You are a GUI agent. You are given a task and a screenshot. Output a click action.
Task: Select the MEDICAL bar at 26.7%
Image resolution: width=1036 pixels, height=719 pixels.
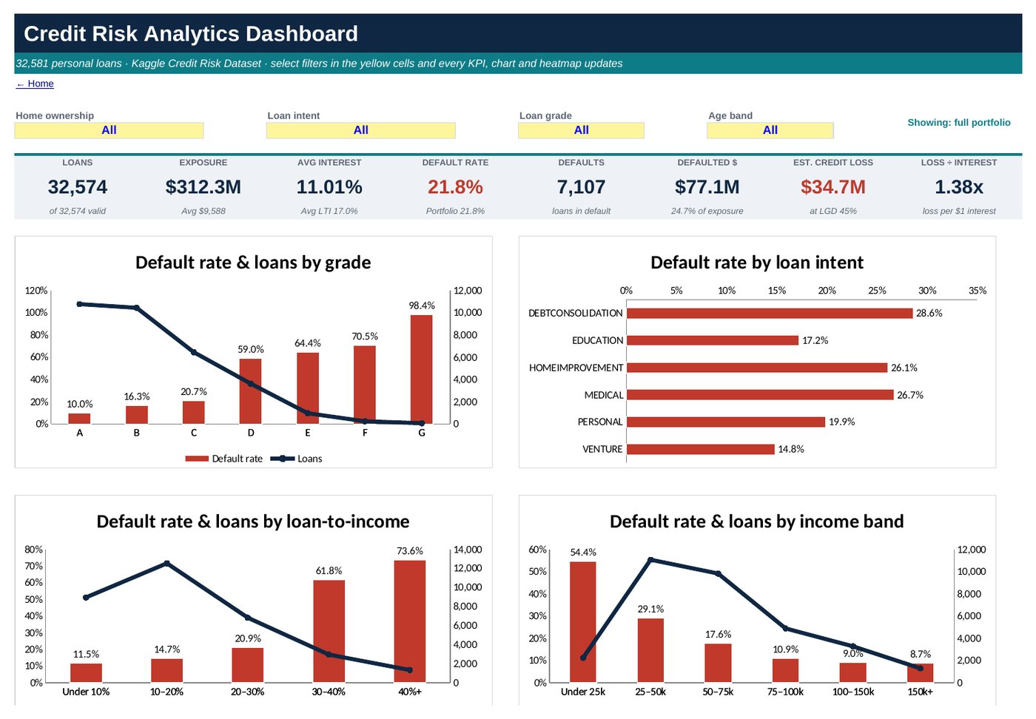[760, 395]
